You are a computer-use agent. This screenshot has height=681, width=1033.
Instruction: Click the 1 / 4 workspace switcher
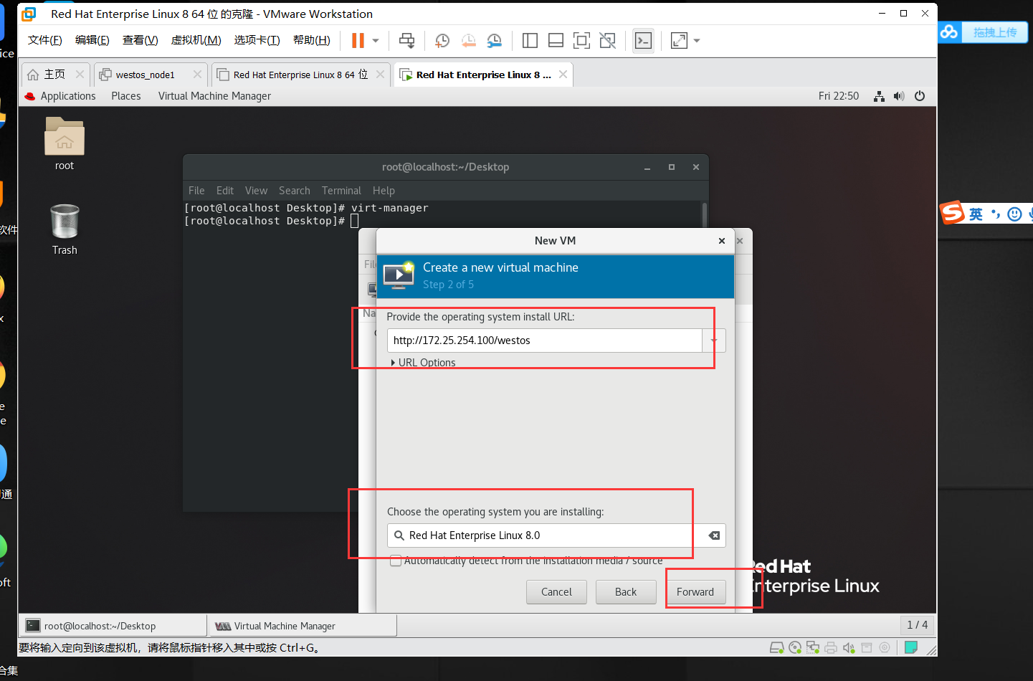click(x=917, y=625)
